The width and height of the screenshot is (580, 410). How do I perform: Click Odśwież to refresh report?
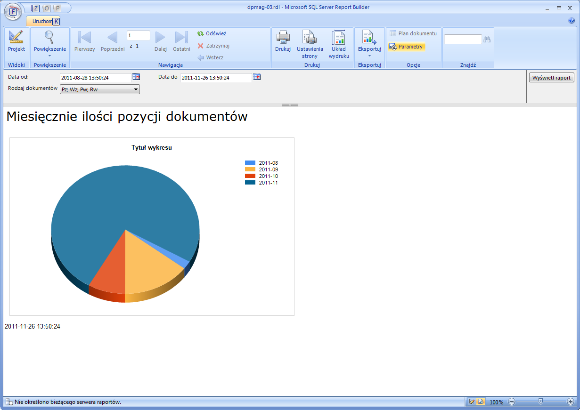(212, 34)
